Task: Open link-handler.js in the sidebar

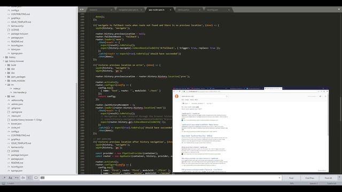Action: 20,92
